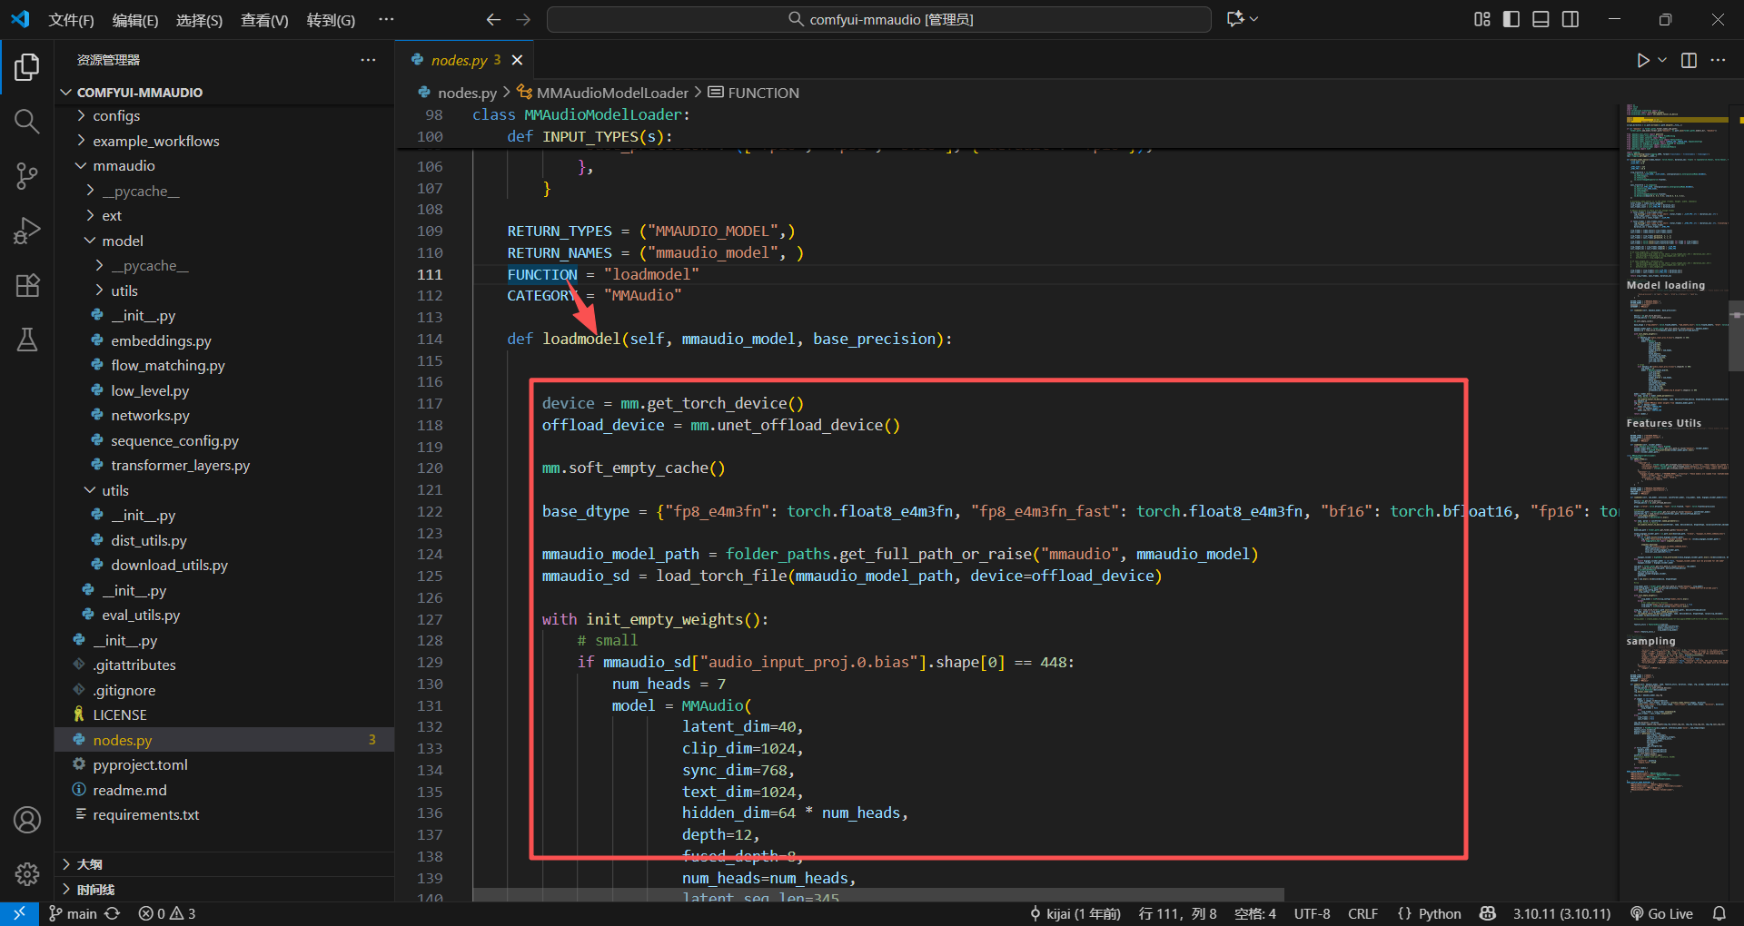Click the synchronize changes icon
Viewport: 1744px width, 926px height.
tap(113, 913)
